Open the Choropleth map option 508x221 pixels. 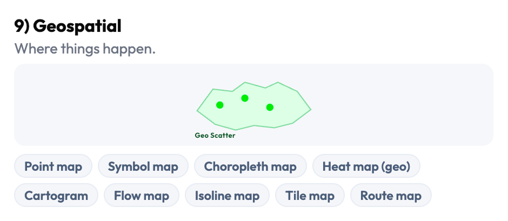tap(250, 166)
